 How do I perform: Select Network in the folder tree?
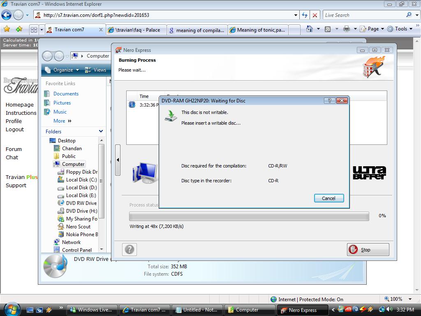coord(71,242)
